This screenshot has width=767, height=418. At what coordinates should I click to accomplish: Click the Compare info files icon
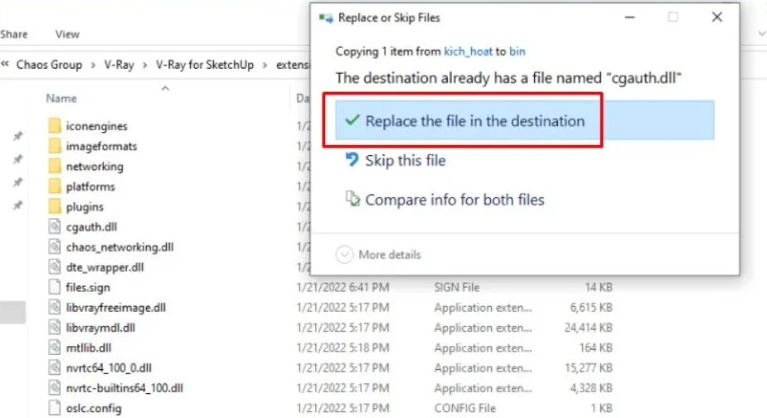click(352, 199)
